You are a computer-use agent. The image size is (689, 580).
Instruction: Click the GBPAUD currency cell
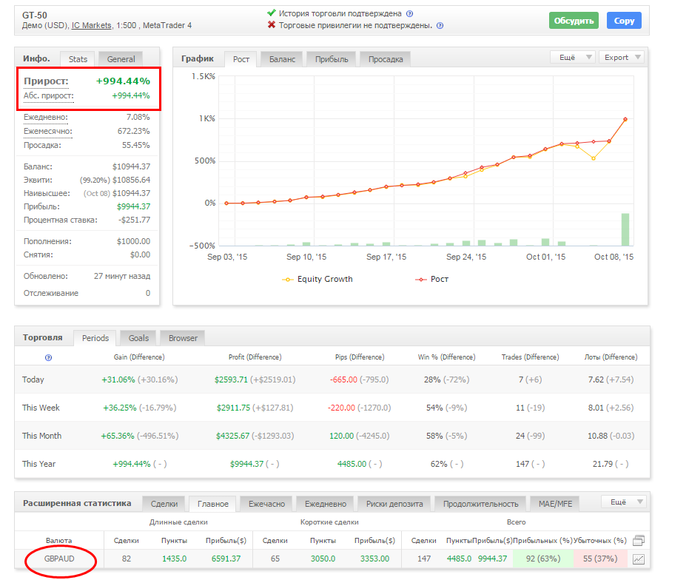tap(59, 559)
